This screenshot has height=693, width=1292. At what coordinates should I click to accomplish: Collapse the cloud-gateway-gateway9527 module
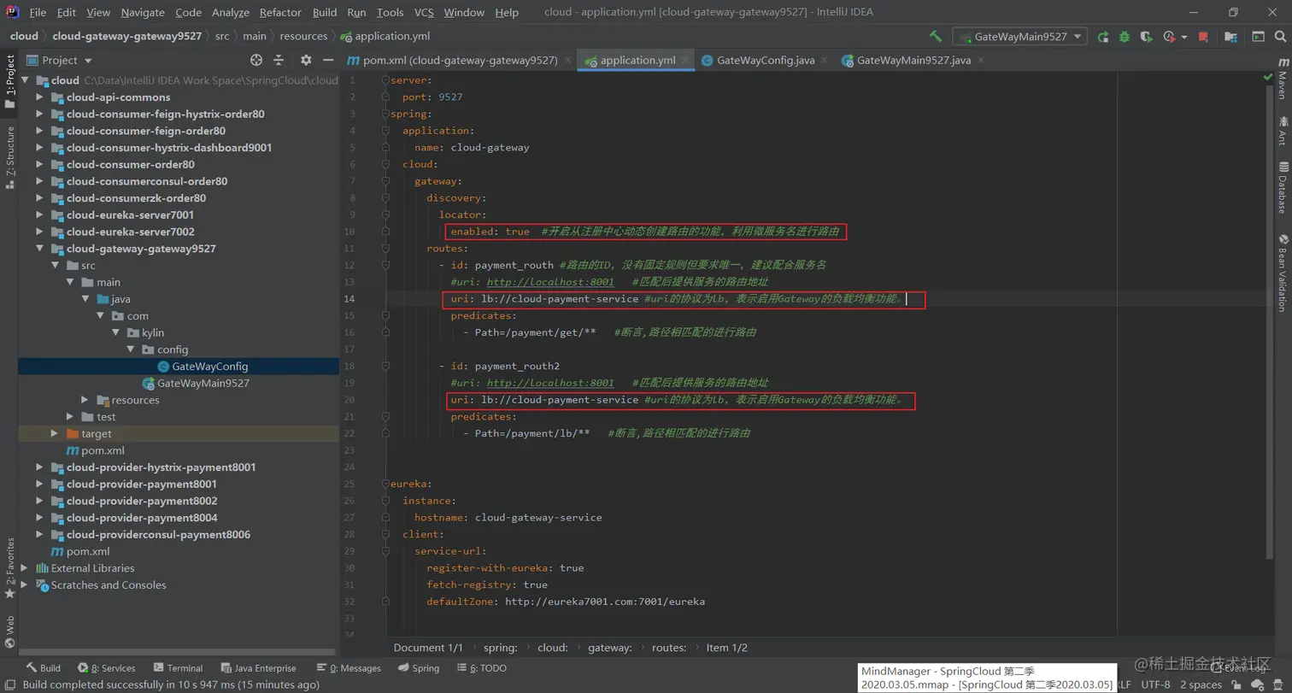coord(39,249)
